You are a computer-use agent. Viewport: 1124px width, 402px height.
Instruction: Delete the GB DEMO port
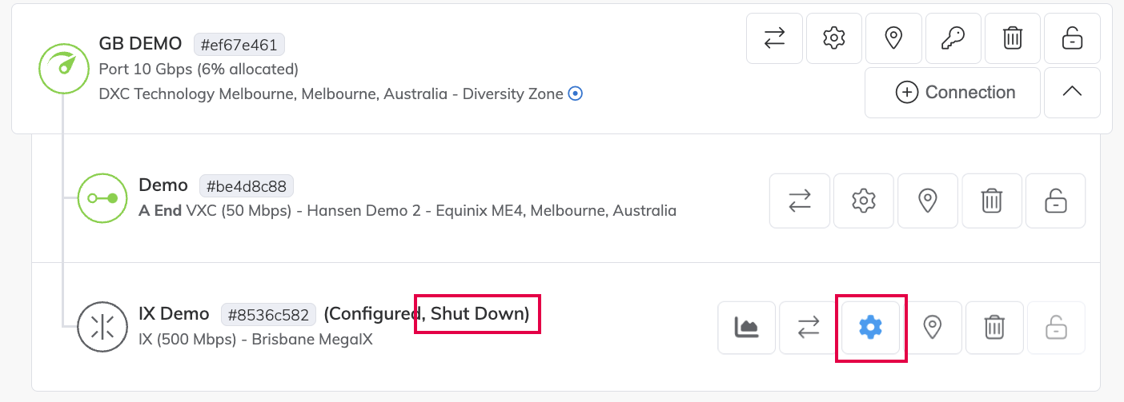(x=1012, y=38)
